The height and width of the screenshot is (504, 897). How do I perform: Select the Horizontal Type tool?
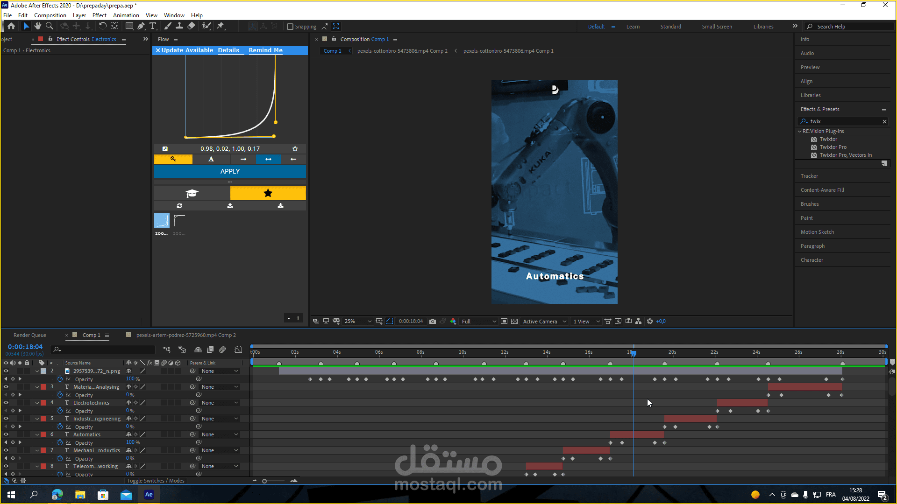click(153, 26)
